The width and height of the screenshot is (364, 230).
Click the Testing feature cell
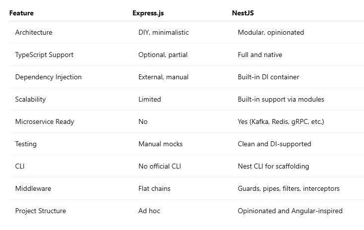26,144
